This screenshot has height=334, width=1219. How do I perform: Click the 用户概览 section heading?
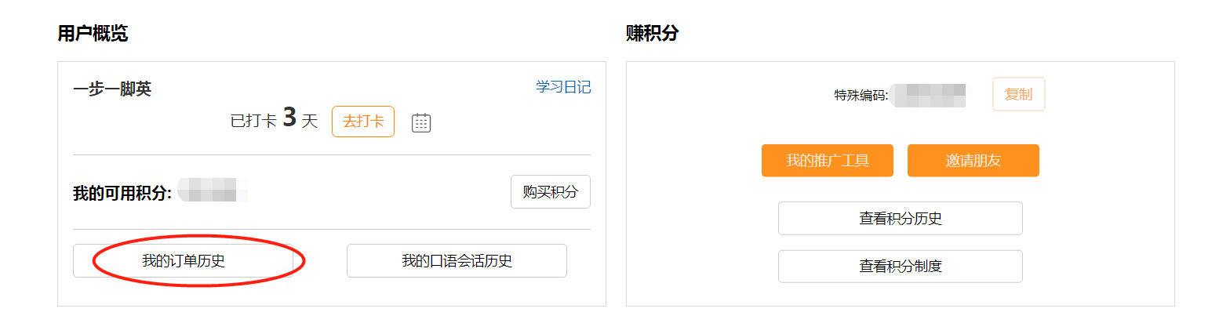[x=93, y=33]
